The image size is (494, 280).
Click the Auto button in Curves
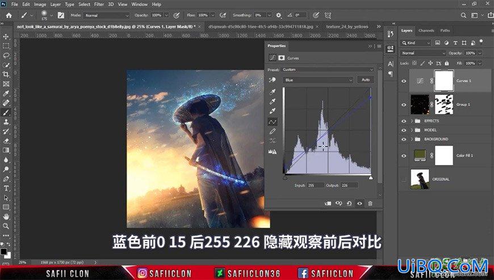pyautogui.click(x=366, y=80)
